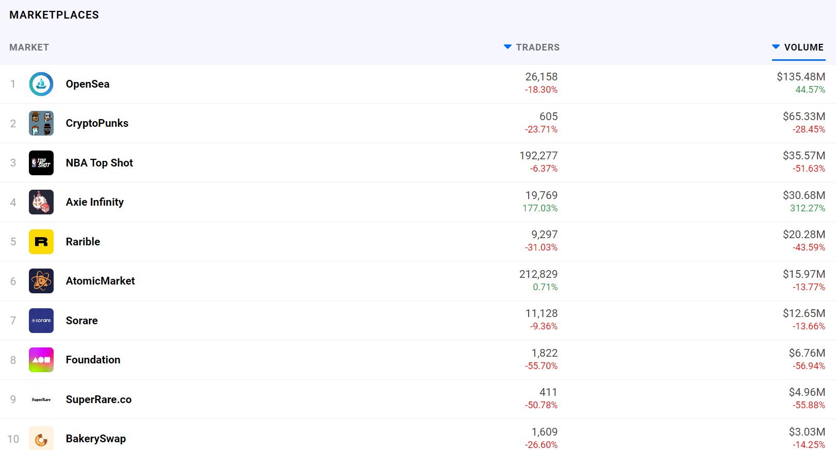Select NBA Top Shot traders 192,277
Screen dimensions: 836x450
coord(538,156)
